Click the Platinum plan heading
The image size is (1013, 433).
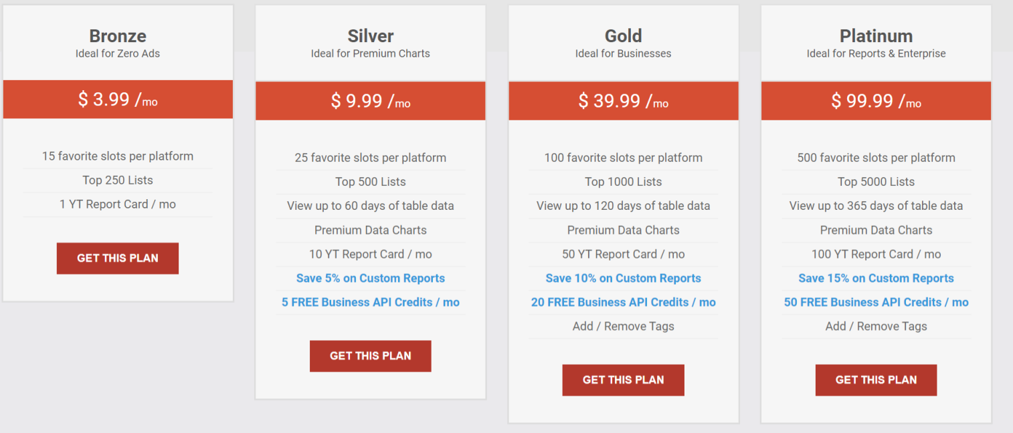pyautogui.click(x=876, y=36)
